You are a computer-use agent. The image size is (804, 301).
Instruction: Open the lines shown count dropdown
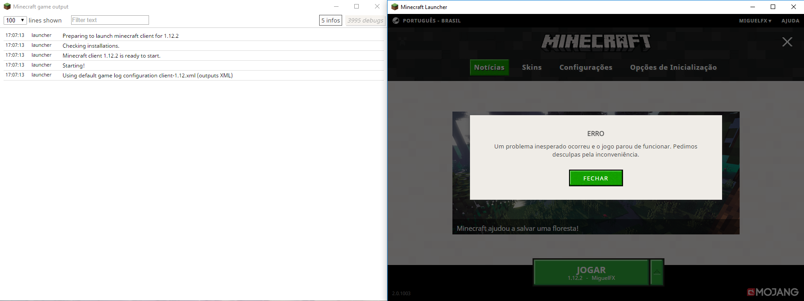pos(15,20)
